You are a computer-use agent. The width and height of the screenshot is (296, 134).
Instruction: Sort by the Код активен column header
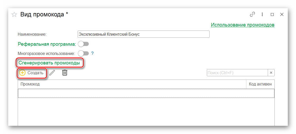click(260, 84)
